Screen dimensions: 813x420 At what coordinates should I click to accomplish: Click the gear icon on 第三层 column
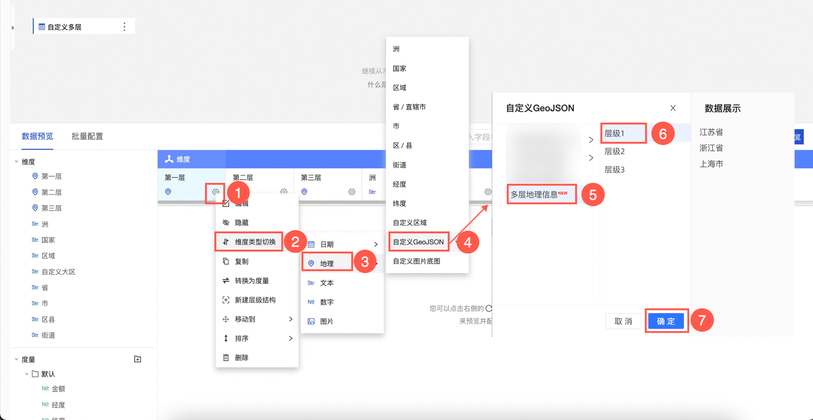(x=352, y=192)
